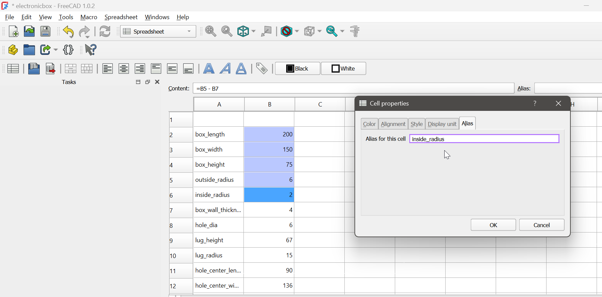The image size is (602, 297).
Task: Fit the selection in view
Action: (x=227, y=32)
